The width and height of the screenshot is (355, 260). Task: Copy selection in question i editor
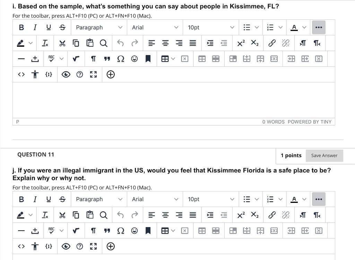coord(76,43)
